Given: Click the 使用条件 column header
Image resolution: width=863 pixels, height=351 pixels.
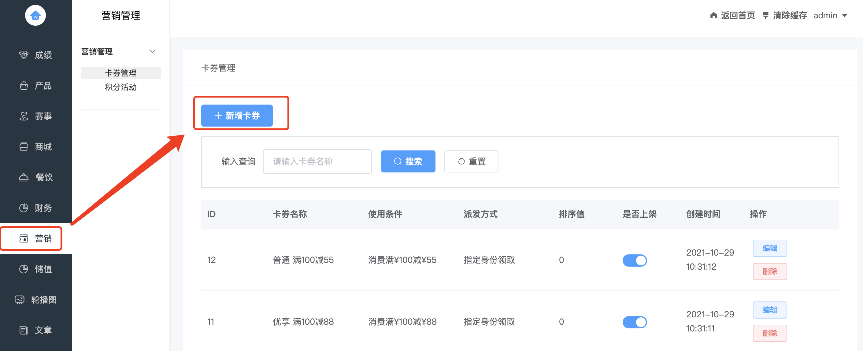Looking at the screenshot, I should 385,214.
